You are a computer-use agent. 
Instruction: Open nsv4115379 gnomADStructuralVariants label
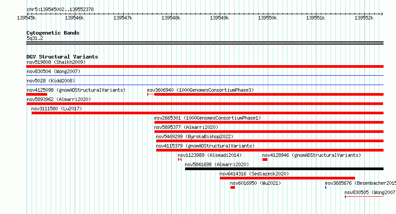(x=205, y=146)
